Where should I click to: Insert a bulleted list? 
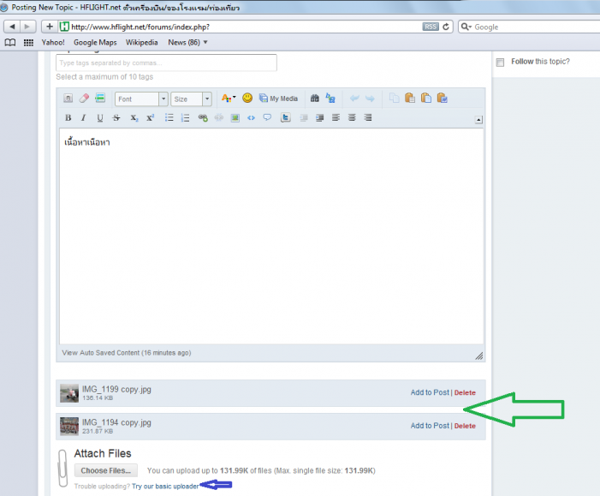[169, 118]
